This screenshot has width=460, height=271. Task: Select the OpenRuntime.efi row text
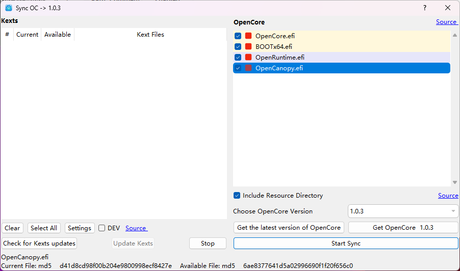tap(280, 57)
